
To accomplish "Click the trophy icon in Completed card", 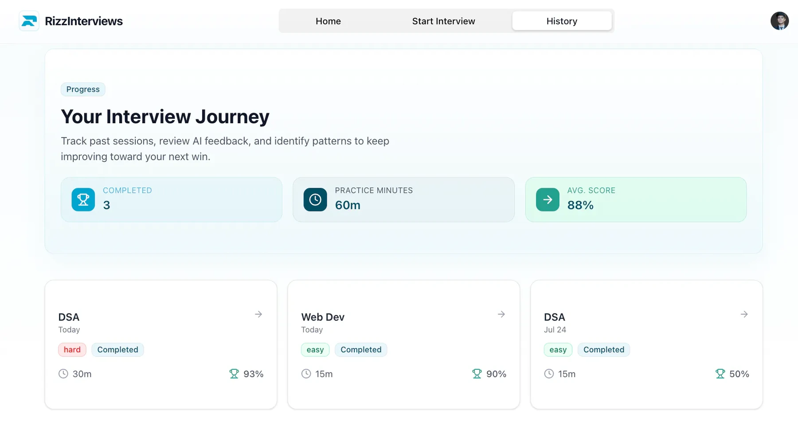I will pyautogui.click(x=83, y=200).
